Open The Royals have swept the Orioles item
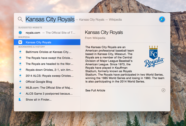 click(47, 58)
